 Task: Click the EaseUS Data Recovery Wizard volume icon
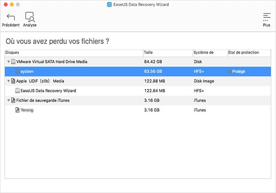click(x=17, y=91)
